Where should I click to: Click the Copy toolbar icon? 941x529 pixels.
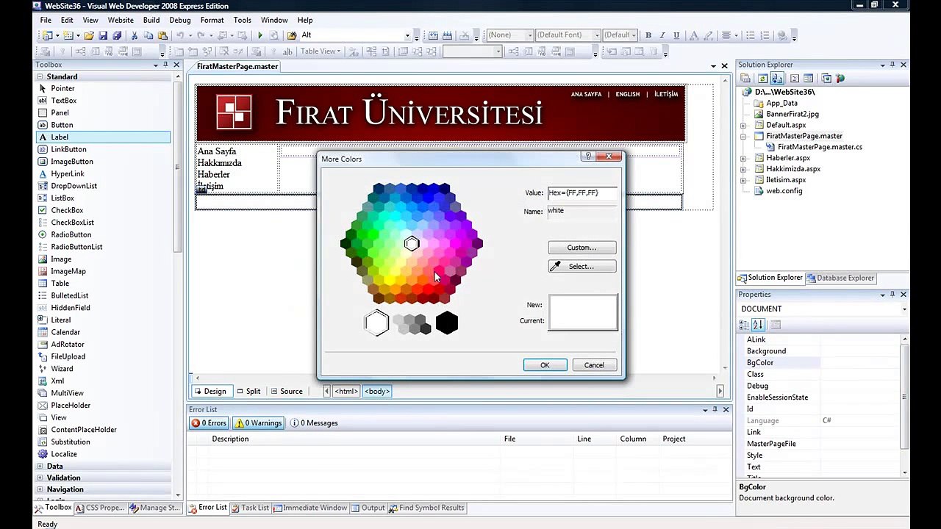(149, 35)
